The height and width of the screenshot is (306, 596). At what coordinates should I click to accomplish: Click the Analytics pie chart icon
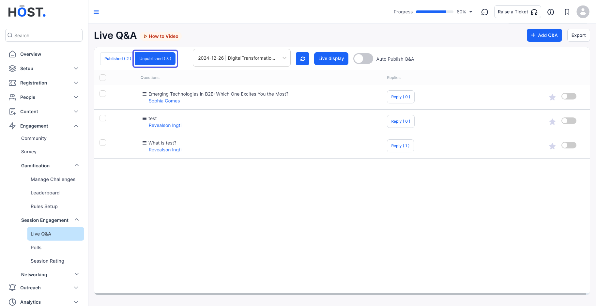click(12, 302)
